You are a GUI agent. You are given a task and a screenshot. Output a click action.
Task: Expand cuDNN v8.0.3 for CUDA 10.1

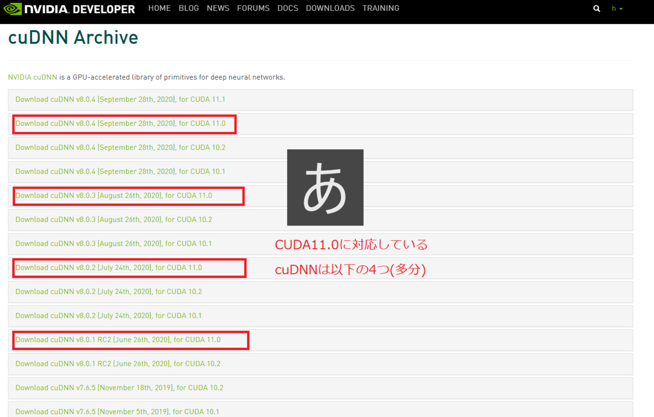point(320,243)
